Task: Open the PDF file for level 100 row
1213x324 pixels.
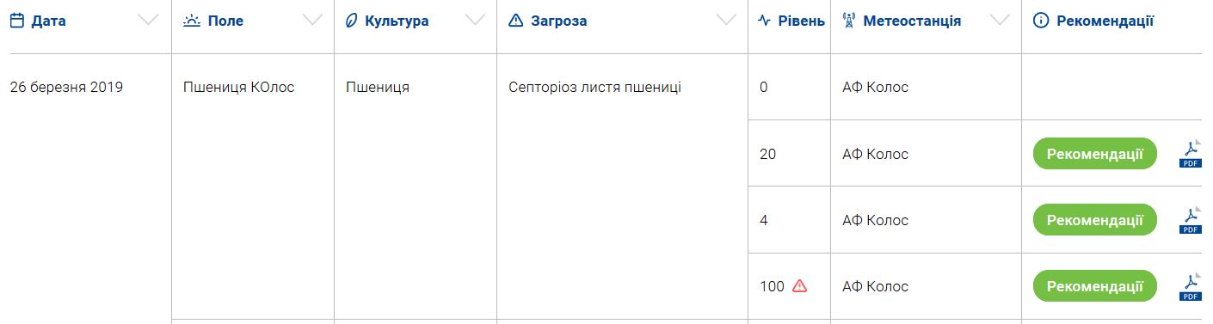Action: coord(1191,286)
